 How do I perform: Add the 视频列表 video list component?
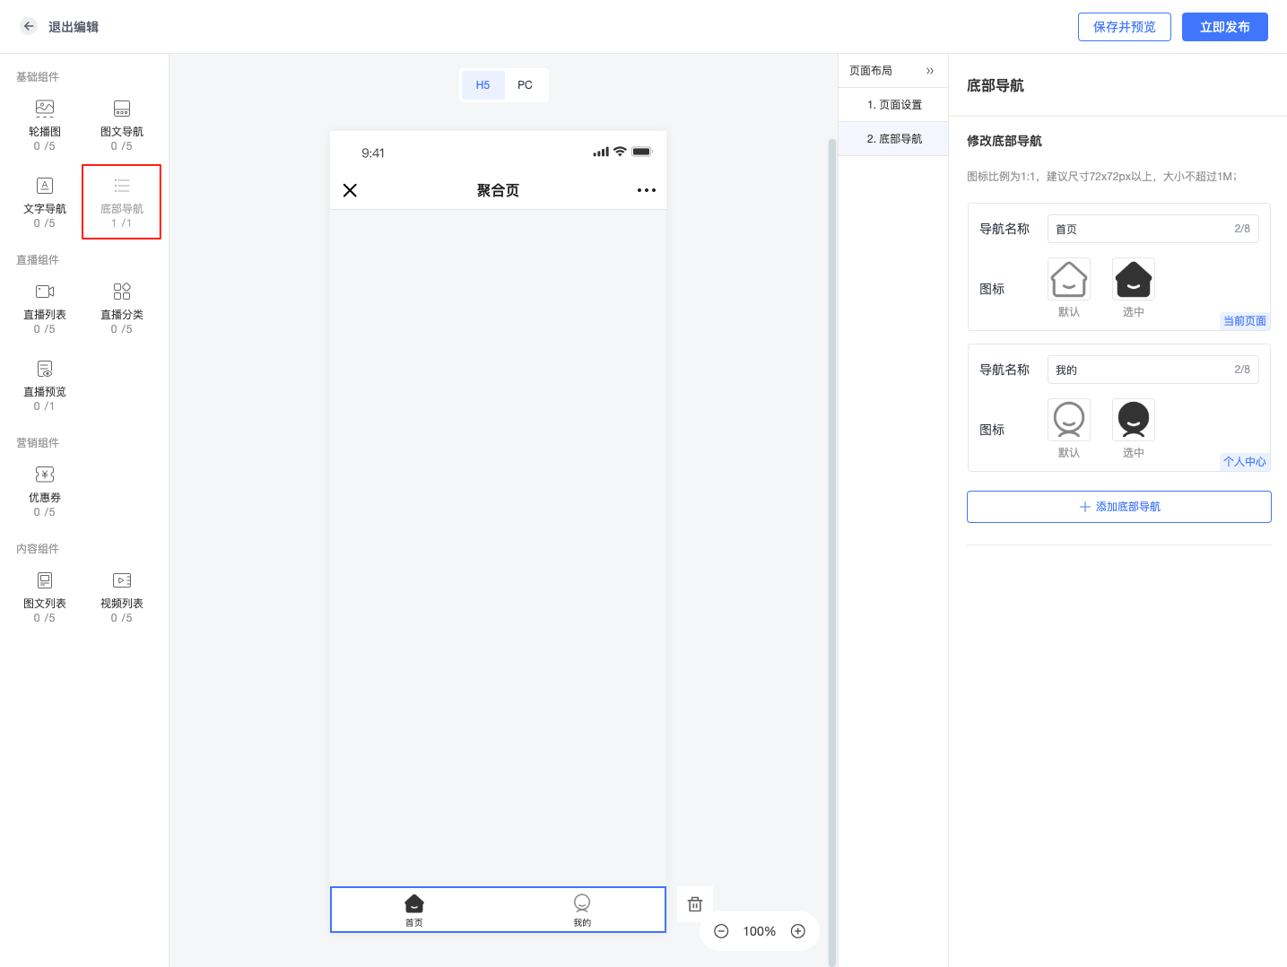pos(122,597)
